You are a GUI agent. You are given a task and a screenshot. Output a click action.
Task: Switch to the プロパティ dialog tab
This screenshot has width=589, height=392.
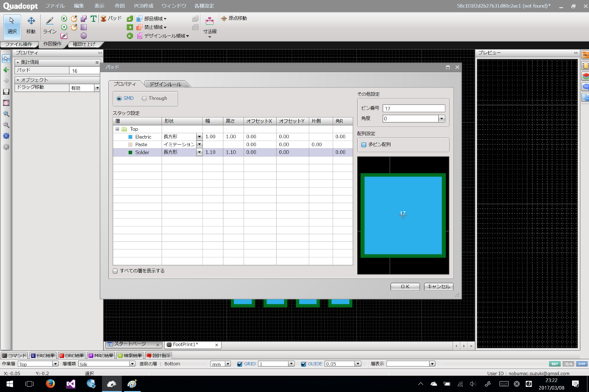click(125, 84)
